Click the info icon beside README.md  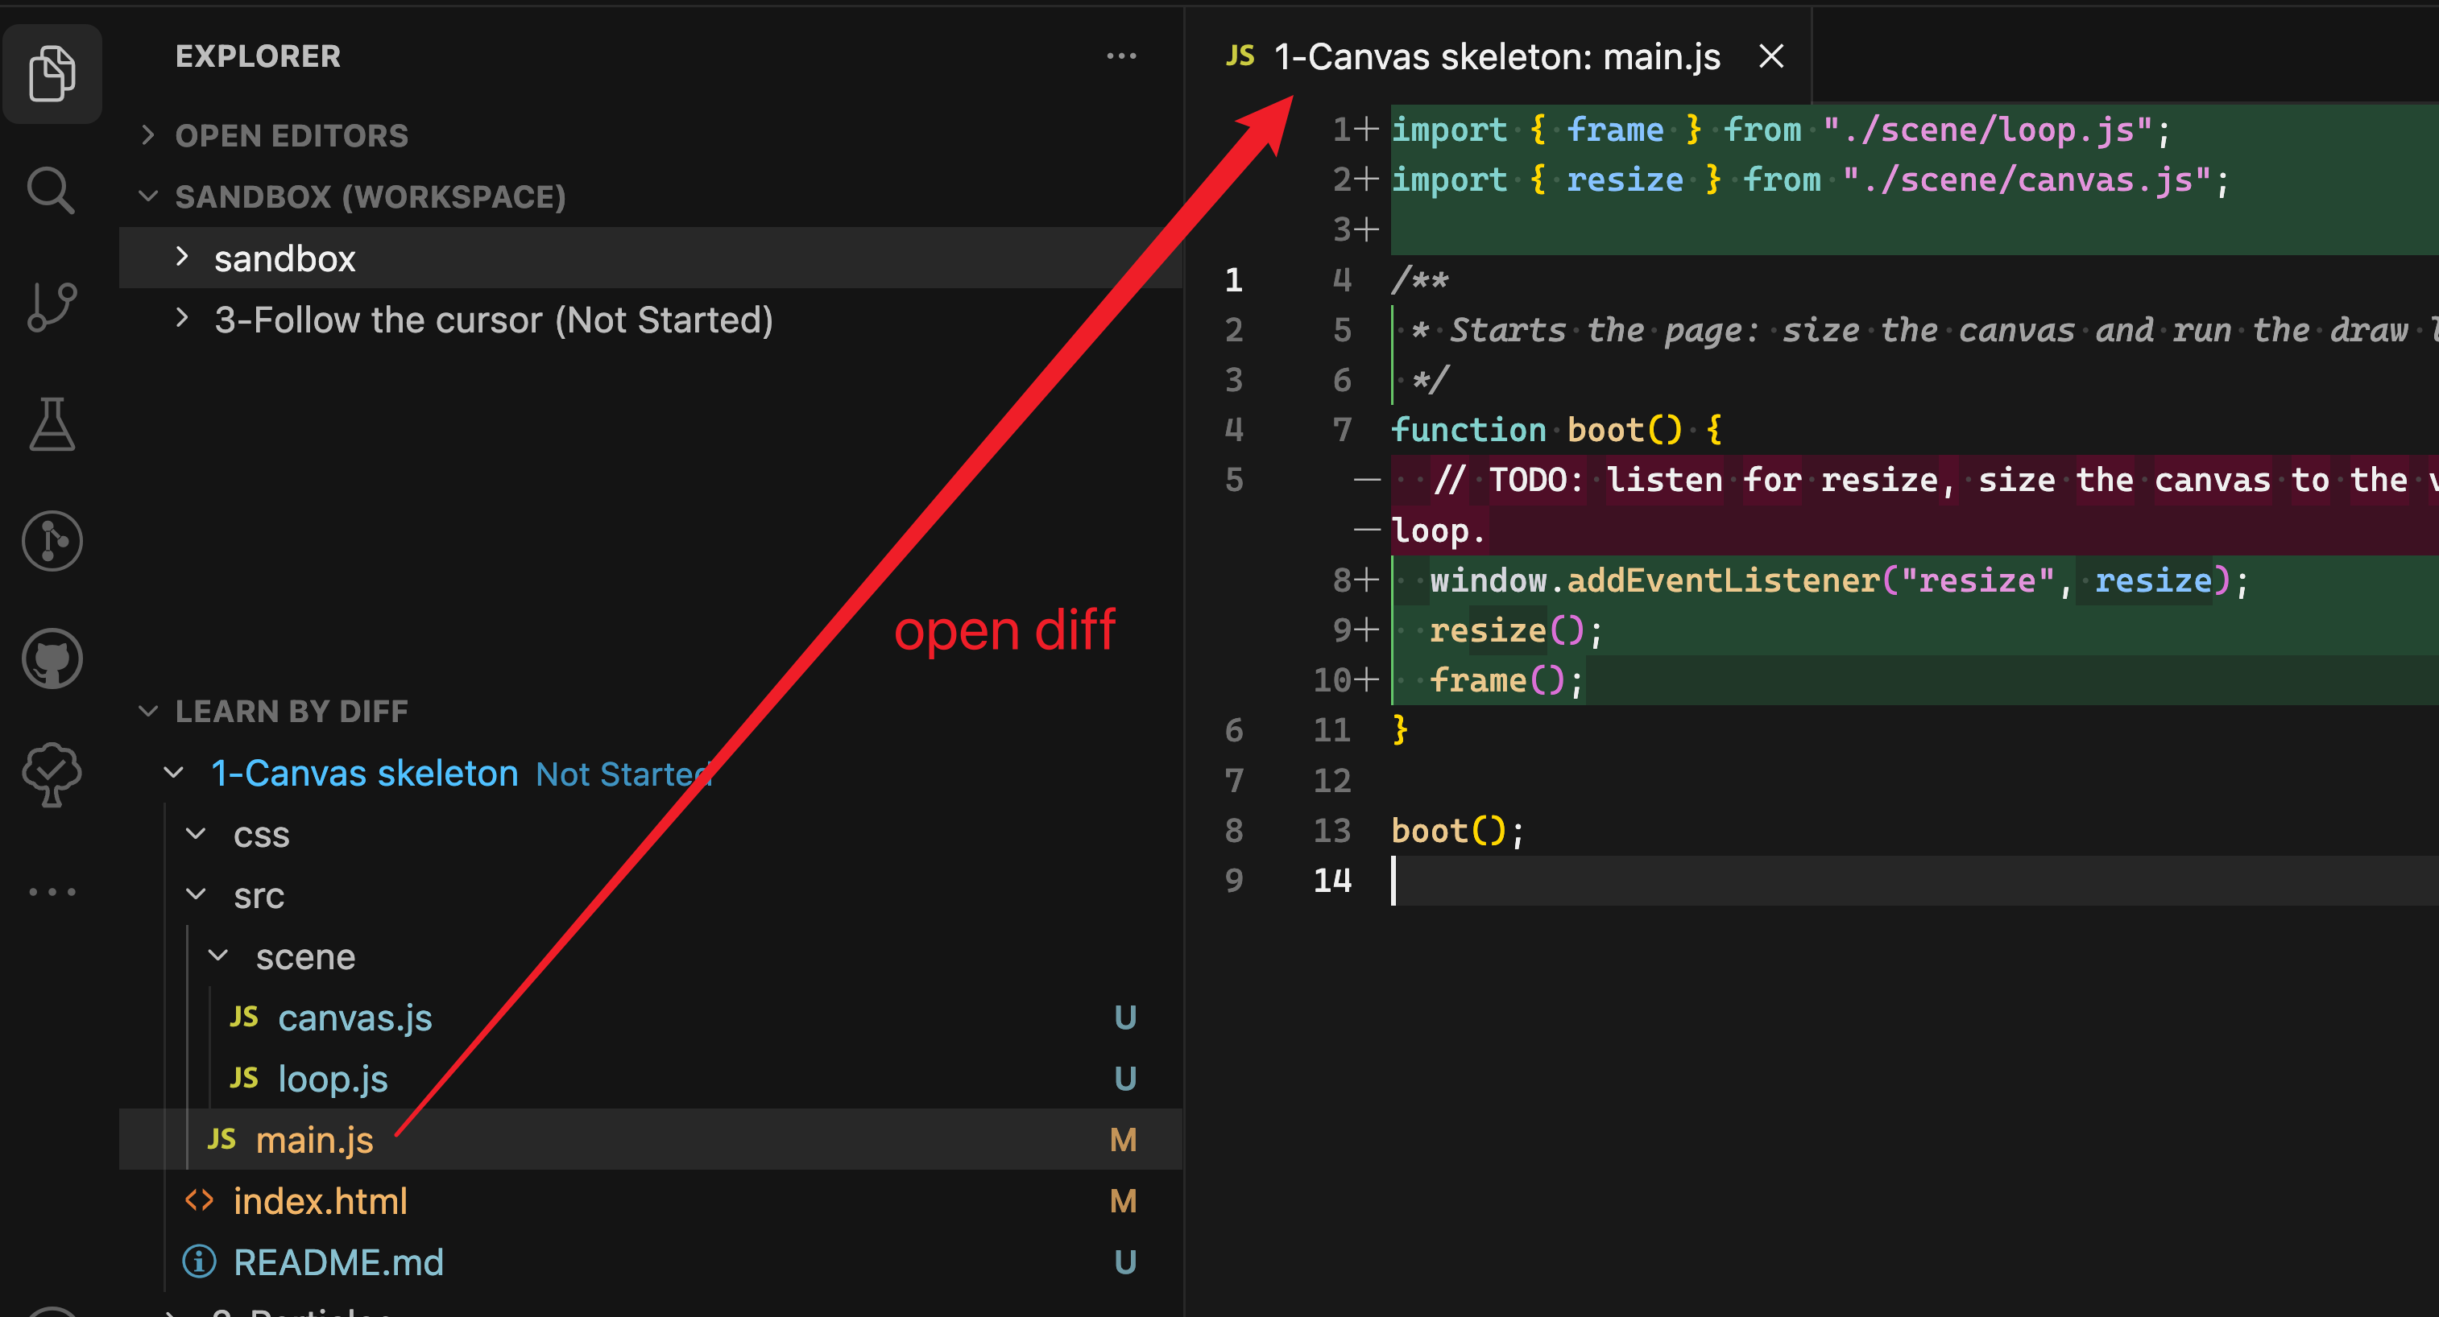pyautogui.click(x=200, y=1262)
